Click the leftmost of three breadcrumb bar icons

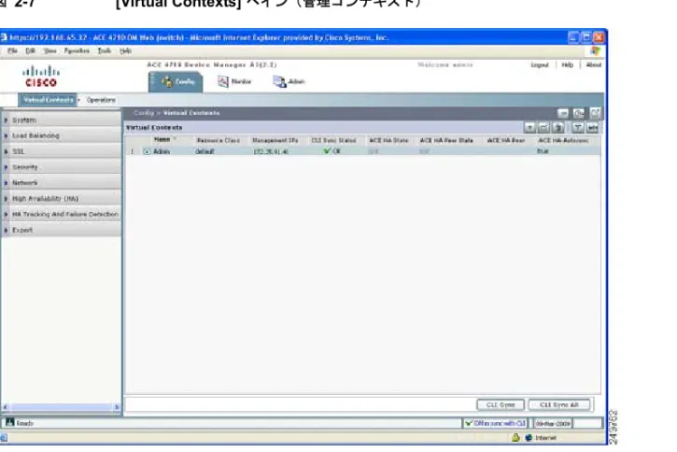coord(563,113)
